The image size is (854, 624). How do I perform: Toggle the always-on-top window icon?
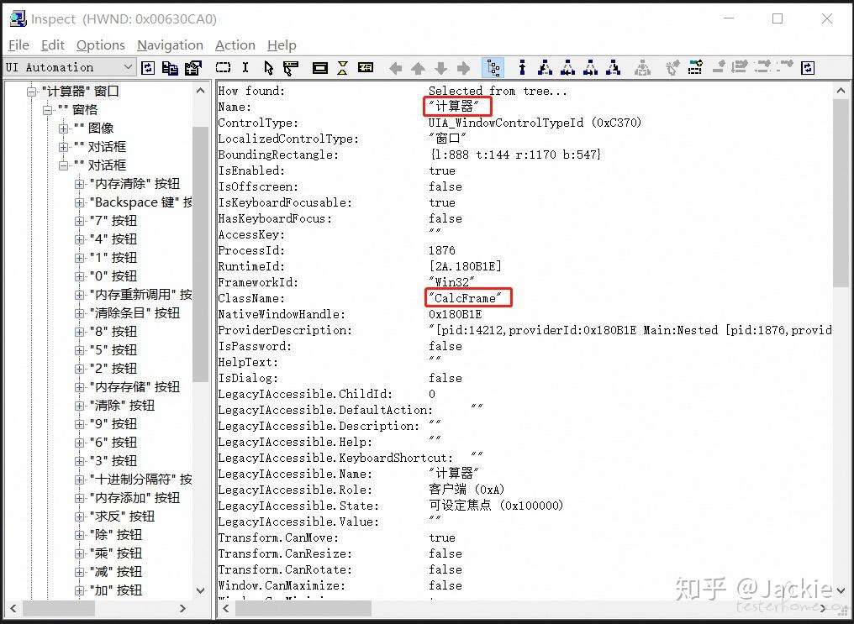pos(807,67)
